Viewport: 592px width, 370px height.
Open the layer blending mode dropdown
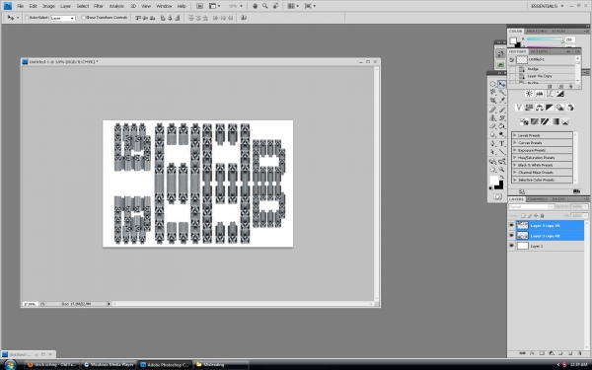pyautogui.click(x=531, y=206)
